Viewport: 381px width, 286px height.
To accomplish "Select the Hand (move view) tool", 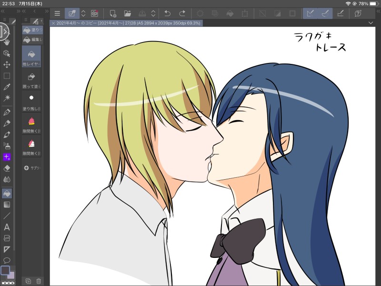I will tap(7, 42).
